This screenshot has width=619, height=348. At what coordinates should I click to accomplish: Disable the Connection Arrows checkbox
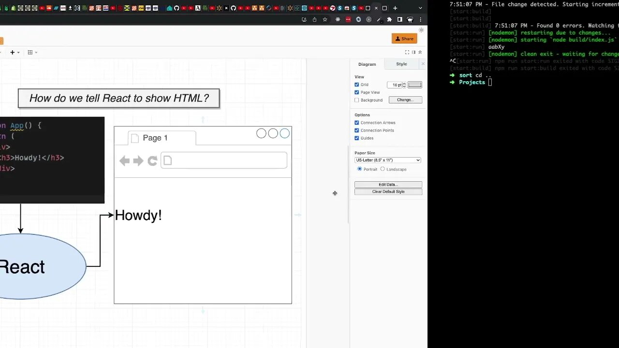(x=357, y=123)
